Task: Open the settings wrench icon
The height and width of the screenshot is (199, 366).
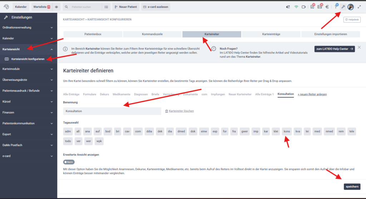Action: tap(343, 7)
